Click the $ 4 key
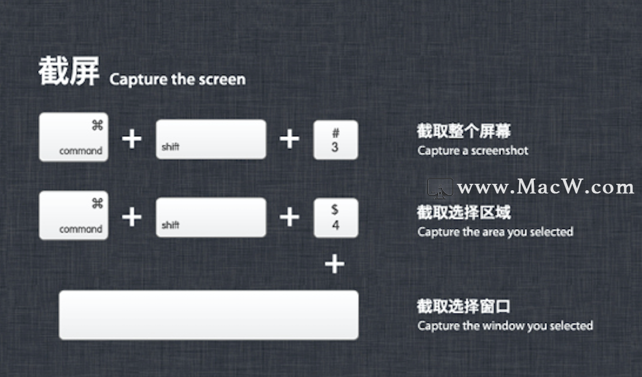The image size is (642, 377). pyautogui.click(x=336, y=218)
